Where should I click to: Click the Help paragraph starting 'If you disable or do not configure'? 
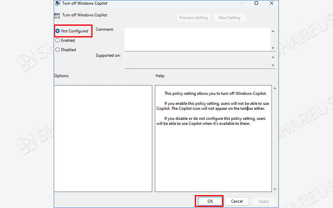[x=211, y=121]
